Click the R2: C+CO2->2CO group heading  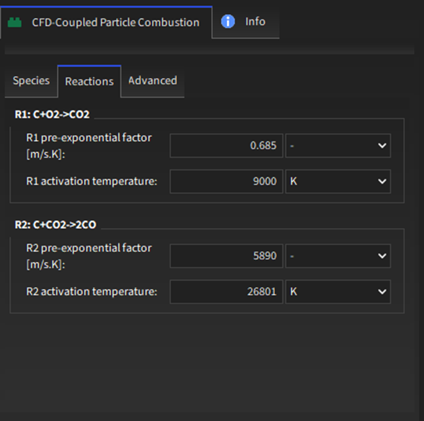click(55, 224)
